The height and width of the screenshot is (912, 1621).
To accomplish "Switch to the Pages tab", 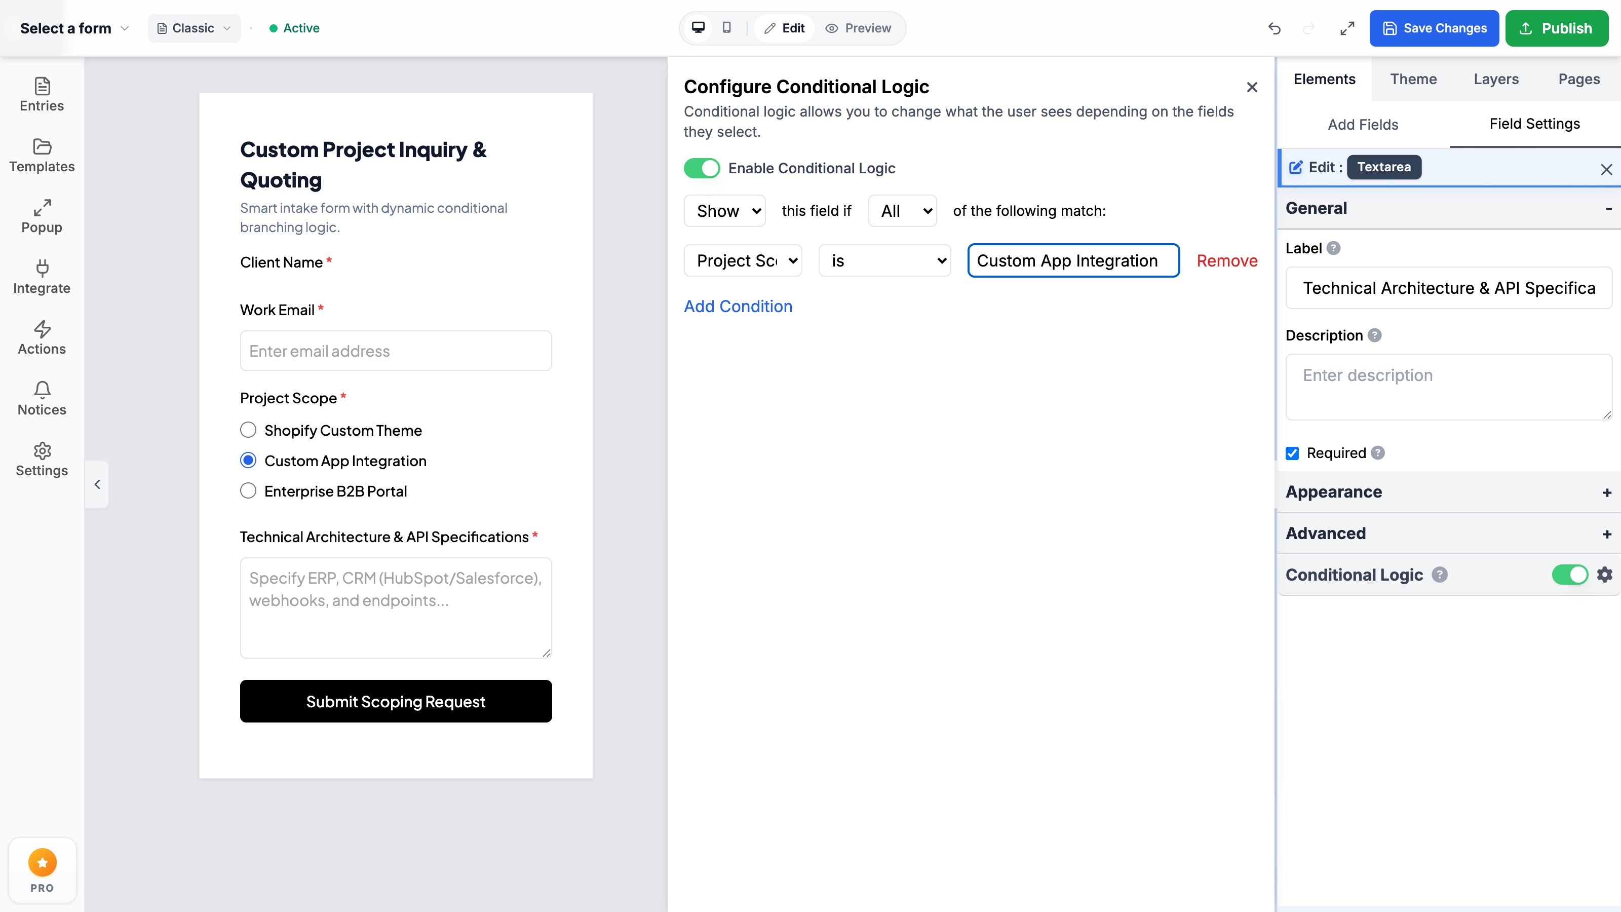I will [1579, 80].
